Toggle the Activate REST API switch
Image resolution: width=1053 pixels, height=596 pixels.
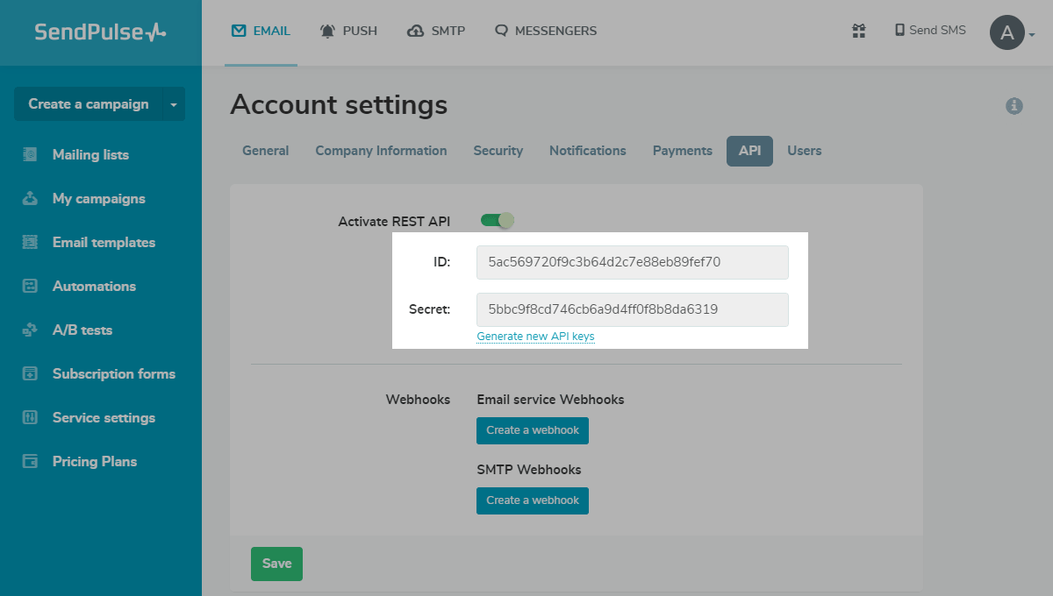[497, 221]
